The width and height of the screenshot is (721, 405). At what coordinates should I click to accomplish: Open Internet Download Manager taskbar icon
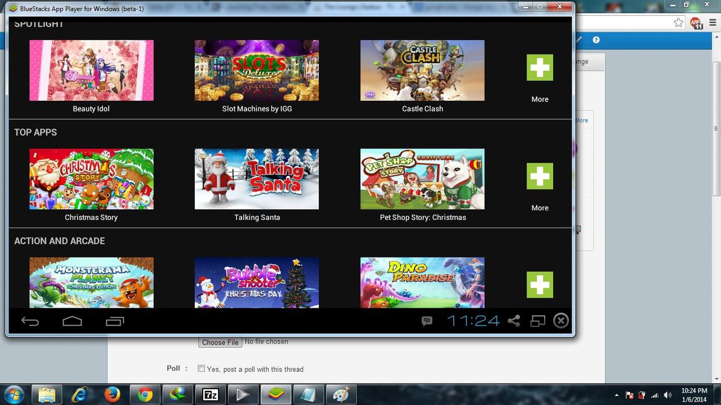click(x=177, y=395)
